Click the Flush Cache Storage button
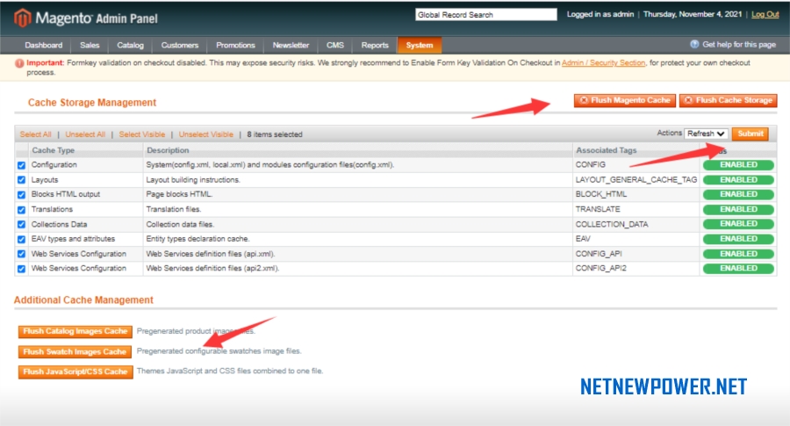Image resolution: width=790 pixels, height=426 pixels. 728,100
